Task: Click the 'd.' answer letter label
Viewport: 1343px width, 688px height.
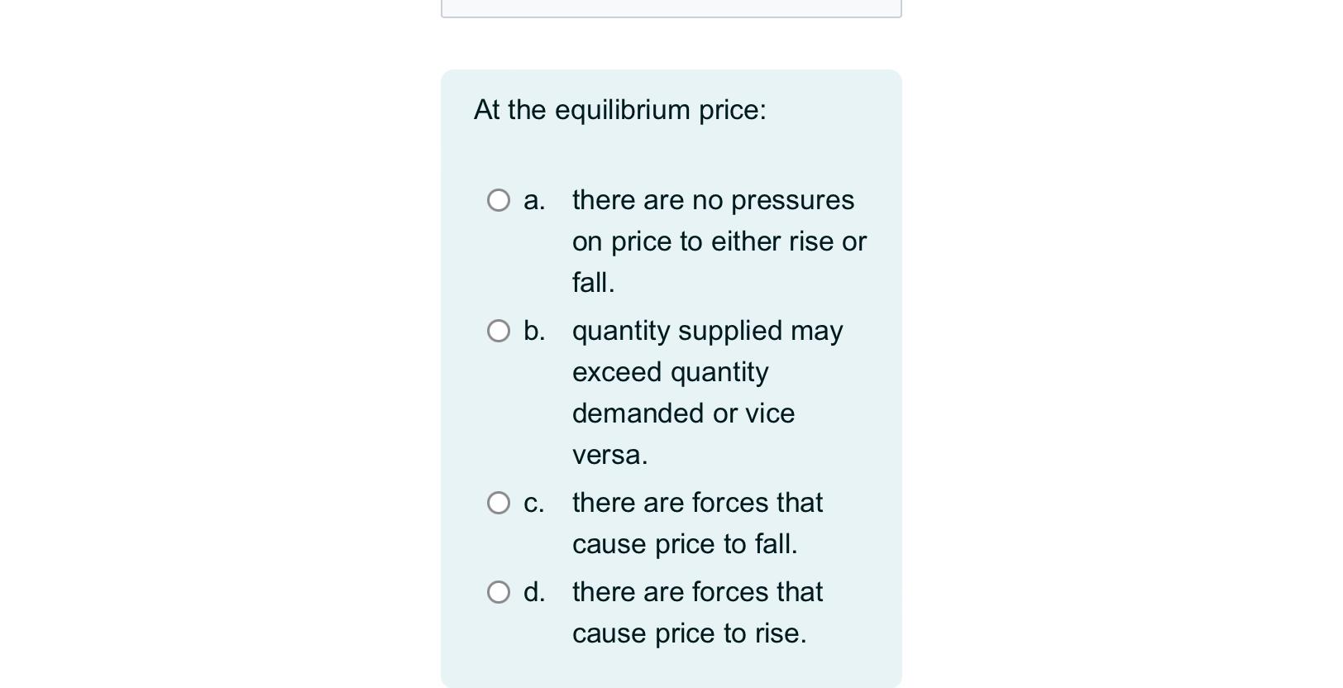Action: 534,592
